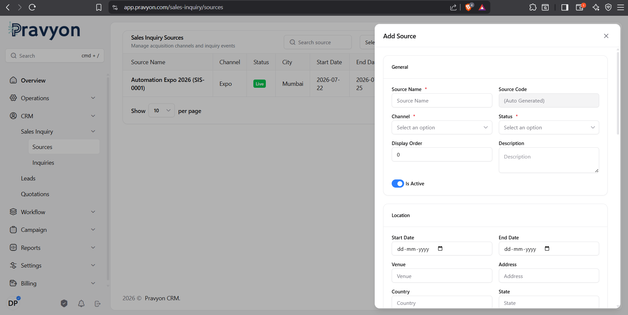Click the Operations gear icon
The height and width of the screenshot is (315, 628).
click(13, 98)
